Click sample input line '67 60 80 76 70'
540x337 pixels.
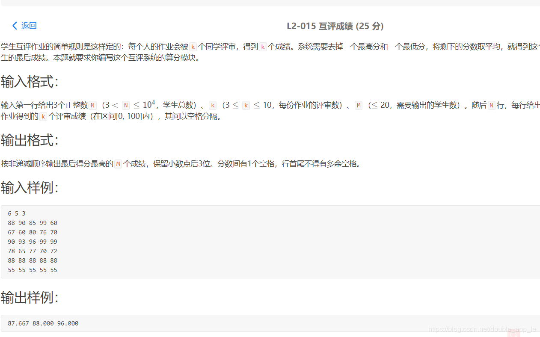[33, 232]
